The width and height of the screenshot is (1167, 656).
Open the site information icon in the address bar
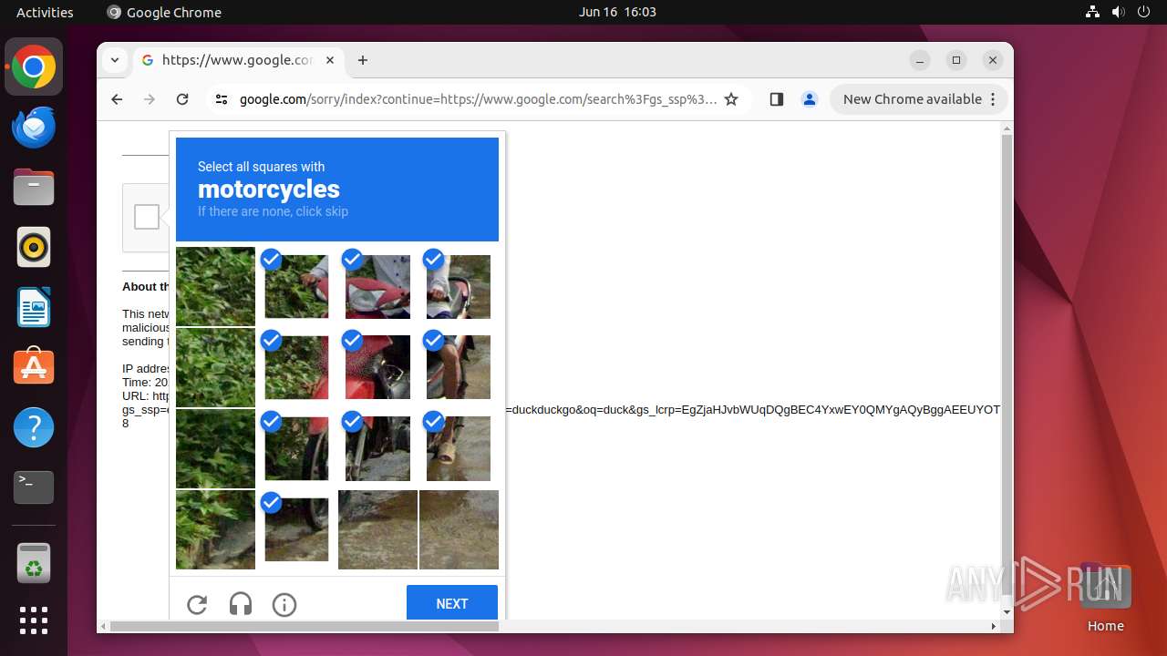(x=222, y=99)
